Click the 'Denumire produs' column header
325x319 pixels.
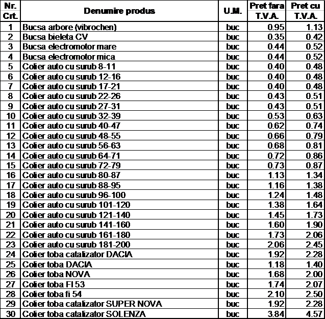(x=119, y=11)
